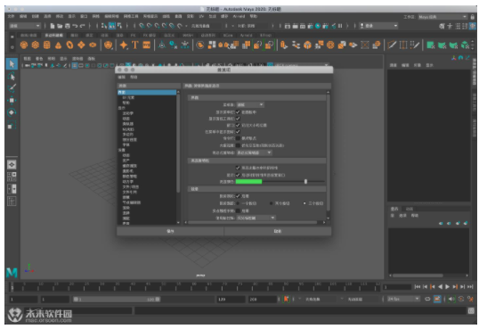This screenshot has width=479, height=329.
Task: Switch to the FX shelf tab
Action: [133, 35]
